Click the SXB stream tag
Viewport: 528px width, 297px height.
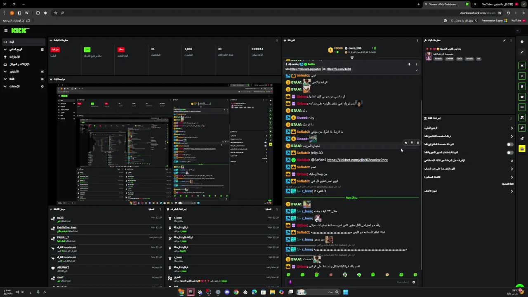[x=460, y=59]
